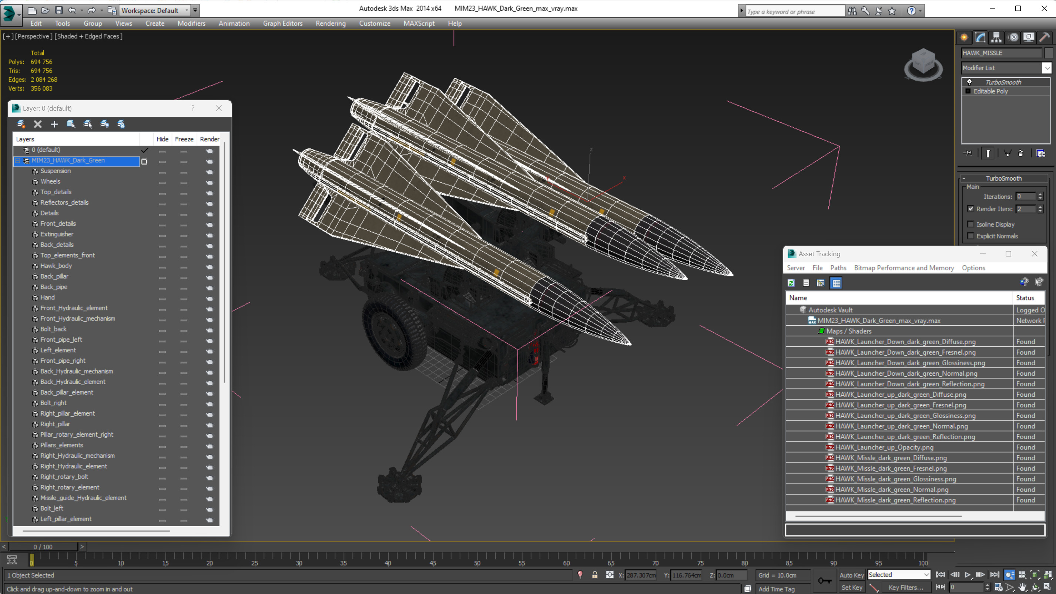Click Asset Tracking horizontal scrollbar
This screenshot has height=594, width=1056.
(878, 516)
